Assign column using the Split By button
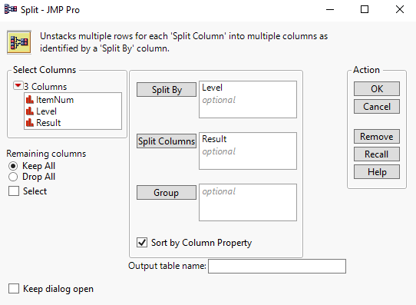Image resolution: width=416 pixels, height=305 pixels. coord(167,90)
